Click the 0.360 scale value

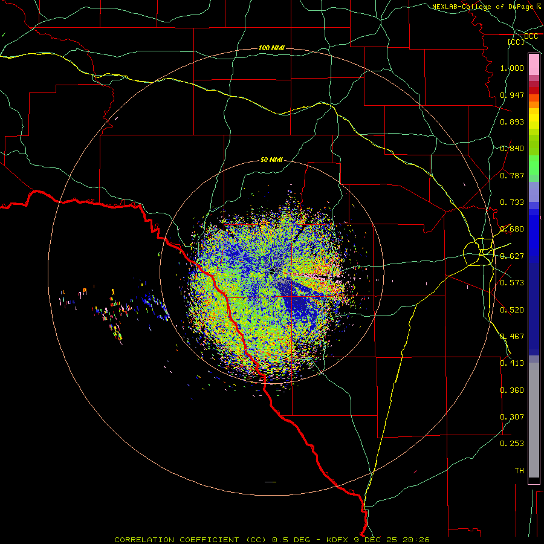[512, 390]
